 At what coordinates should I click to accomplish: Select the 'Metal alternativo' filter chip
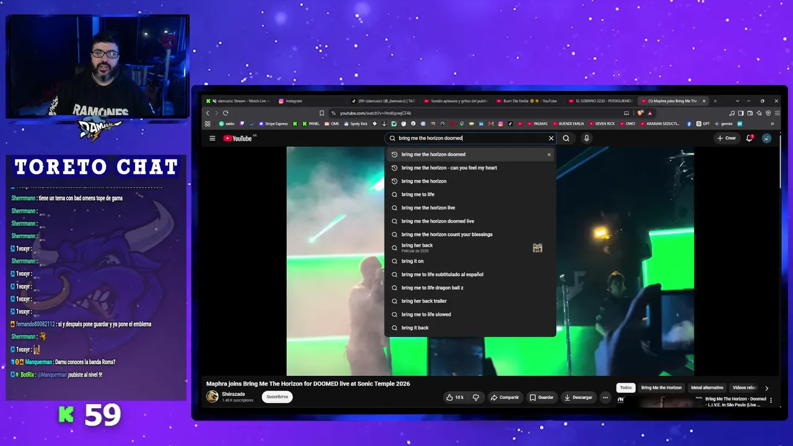click(x=707, y=388)
